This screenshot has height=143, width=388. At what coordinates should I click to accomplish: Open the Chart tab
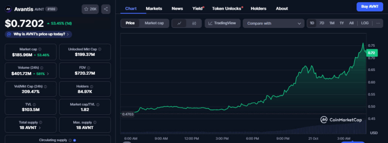point(131,9)
